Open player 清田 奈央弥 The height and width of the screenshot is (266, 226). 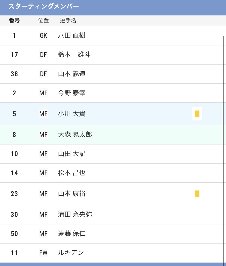[x=75, y=215]
